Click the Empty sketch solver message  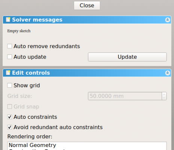point(19,31)
